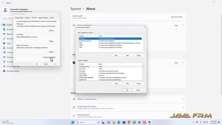Select the JAVA_HOME system variable row

click(x=110, y=75)
